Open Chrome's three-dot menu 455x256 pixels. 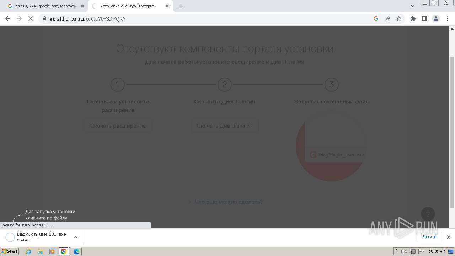[447, 18]
